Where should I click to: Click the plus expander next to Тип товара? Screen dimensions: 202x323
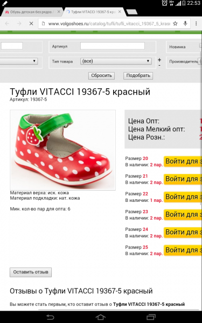159,60
